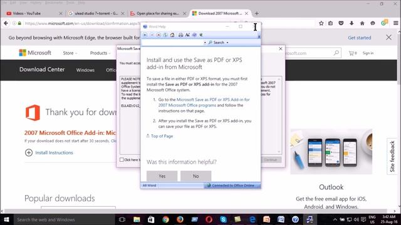Open Firefox bookmarks library icon
The width and height of the screenshot is (401, 225).
[331, 23]
